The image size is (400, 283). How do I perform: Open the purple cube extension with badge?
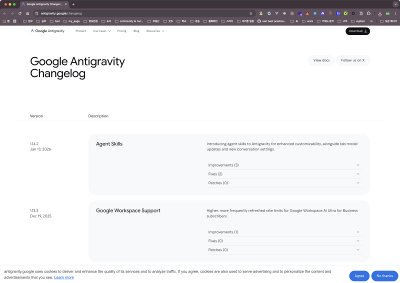pos(299,13)
